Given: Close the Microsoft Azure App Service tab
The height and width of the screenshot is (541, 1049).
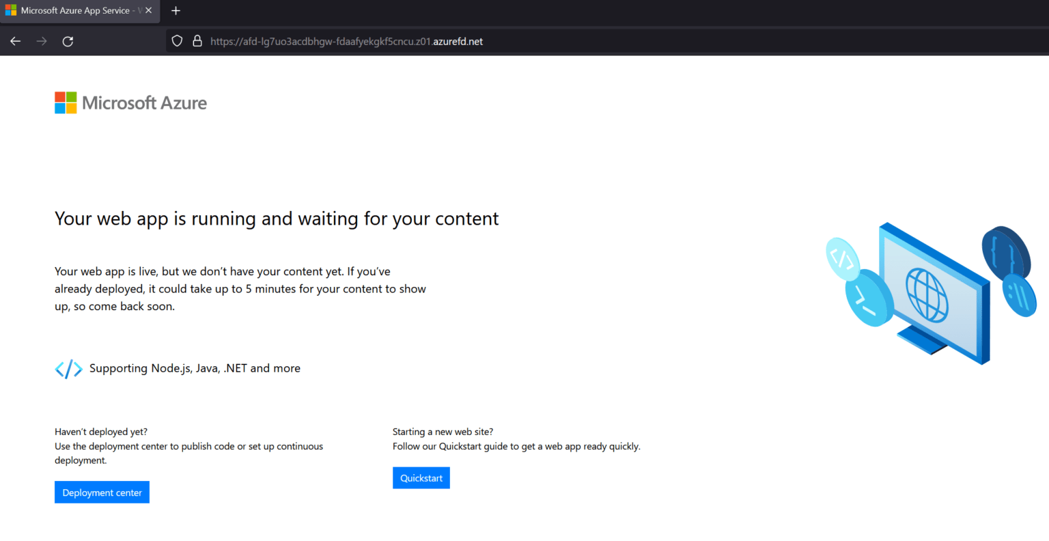Looking at the screenshot, I should [148, 10].
